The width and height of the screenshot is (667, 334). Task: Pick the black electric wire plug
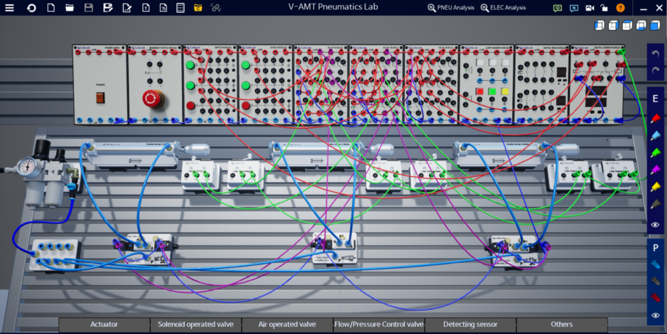tap(655, 204)
